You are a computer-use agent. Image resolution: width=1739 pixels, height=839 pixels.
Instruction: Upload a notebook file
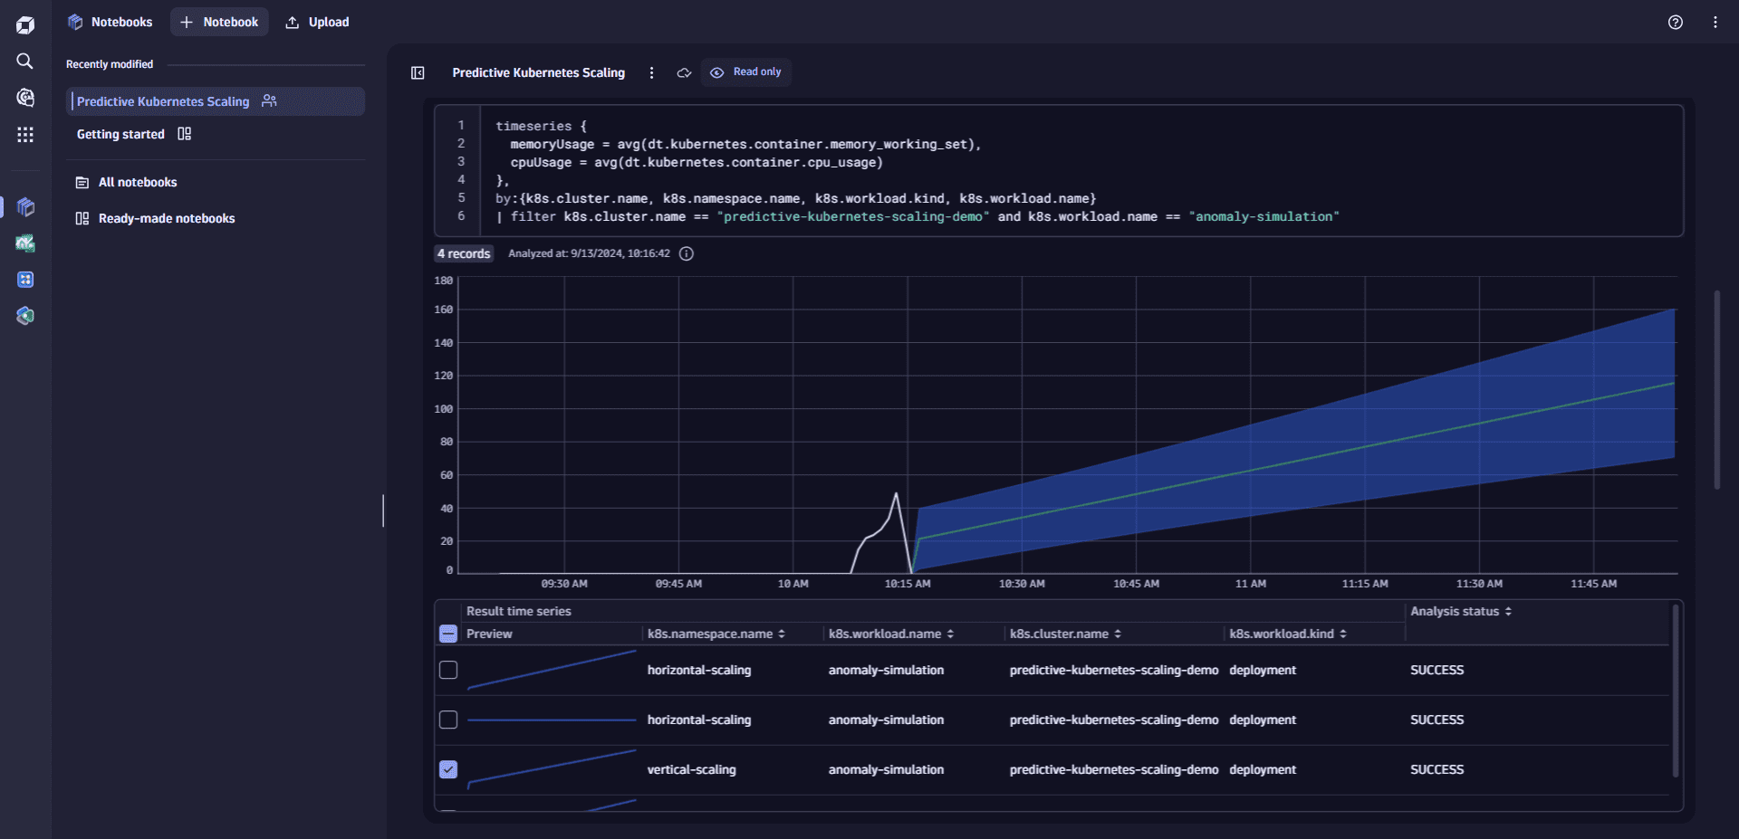click(x=317, y=22)
